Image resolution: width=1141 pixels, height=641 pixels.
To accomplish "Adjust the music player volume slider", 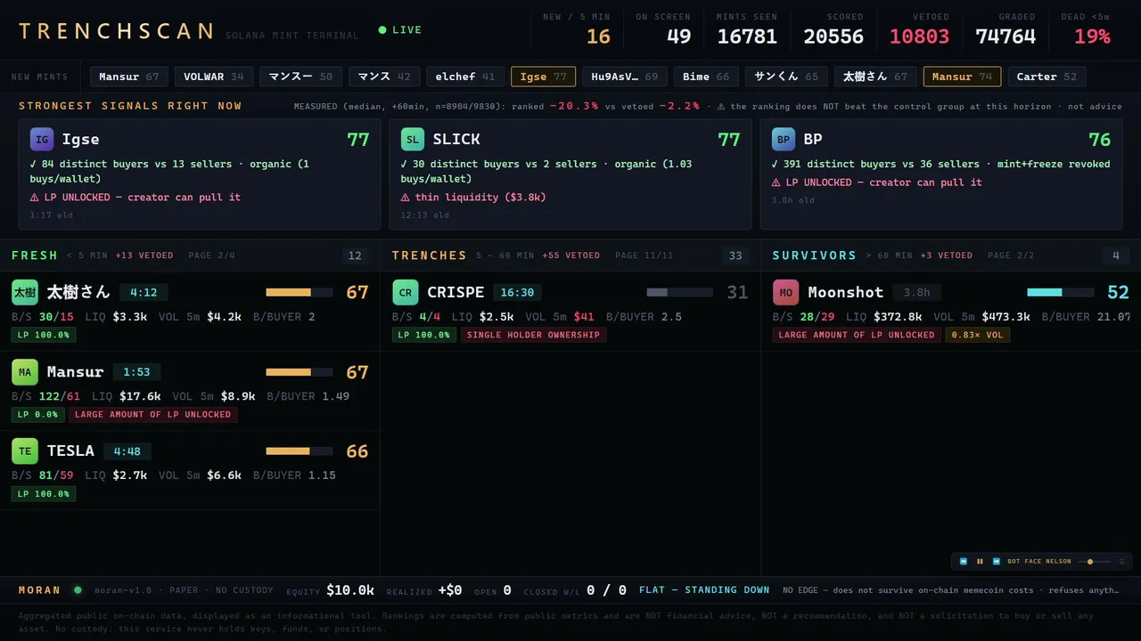I will [x=1094, y=562].
